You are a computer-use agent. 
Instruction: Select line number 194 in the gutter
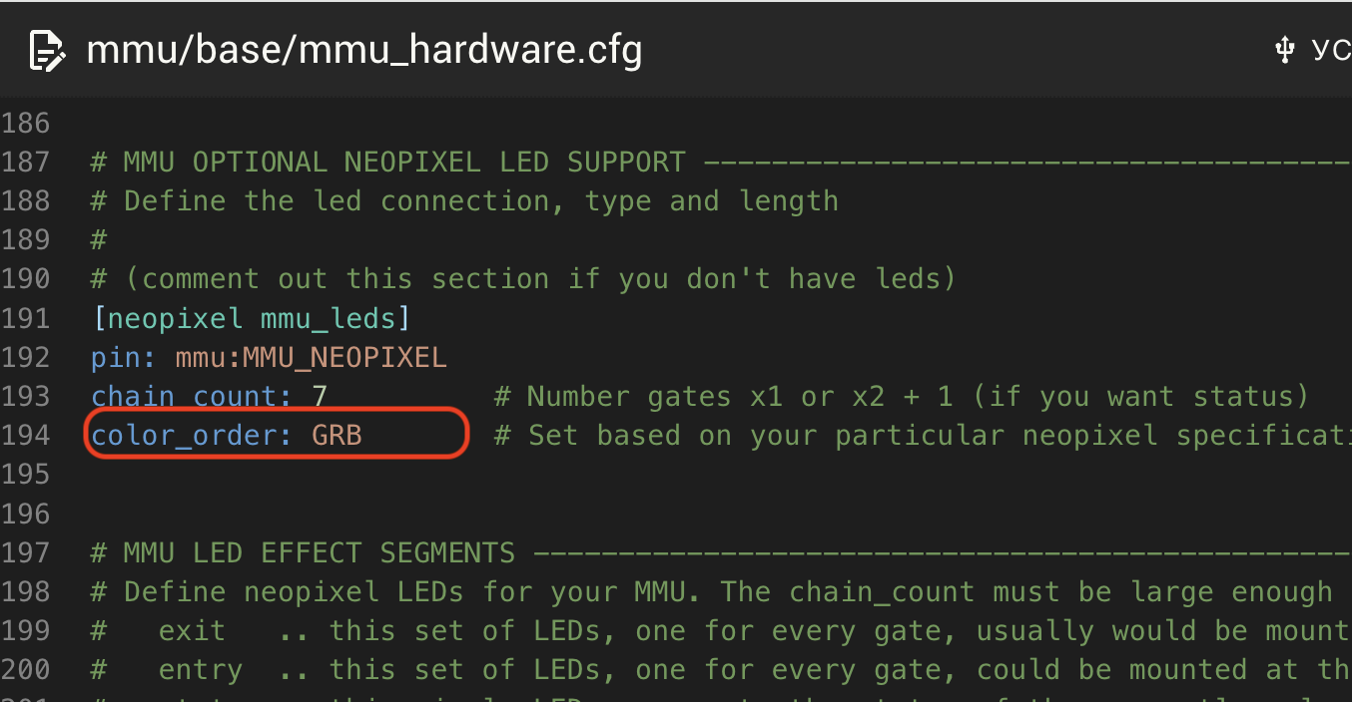(25, 436)
